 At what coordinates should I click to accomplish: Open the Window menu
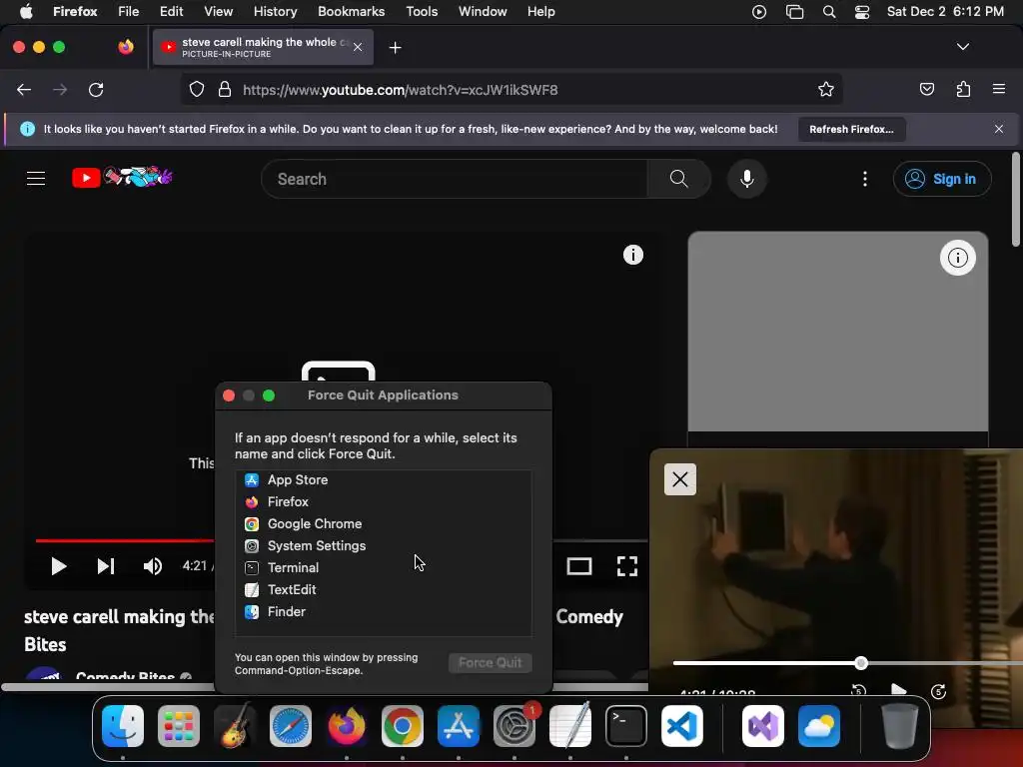point(483,11)
